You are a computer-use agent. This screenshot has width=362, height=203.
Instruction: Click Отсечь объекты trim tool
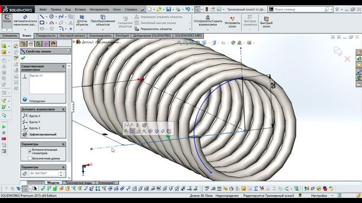pyautogui.click(x=82, y=20)
